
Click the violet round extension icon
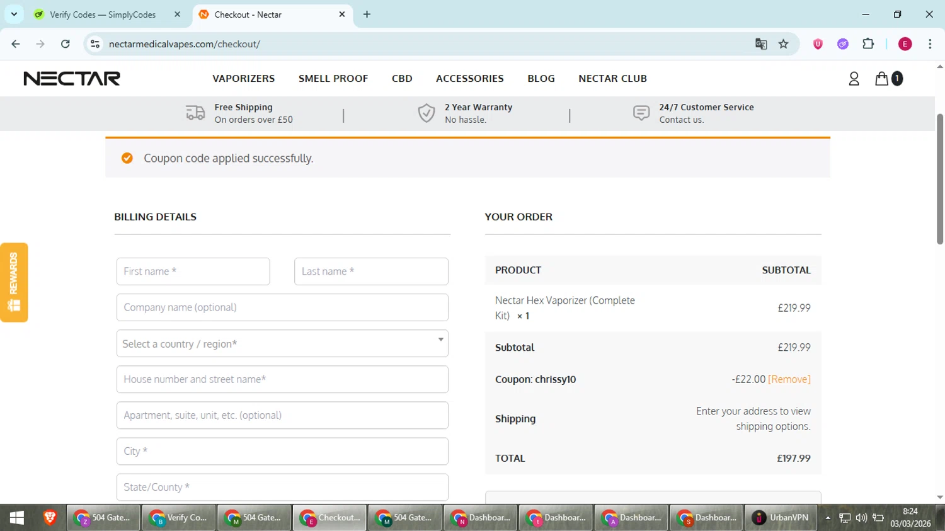coord(843,44)
